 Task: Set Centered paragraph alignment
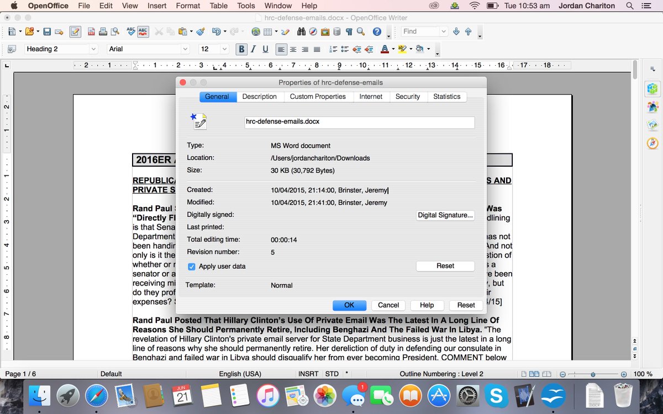pos(293,49)
